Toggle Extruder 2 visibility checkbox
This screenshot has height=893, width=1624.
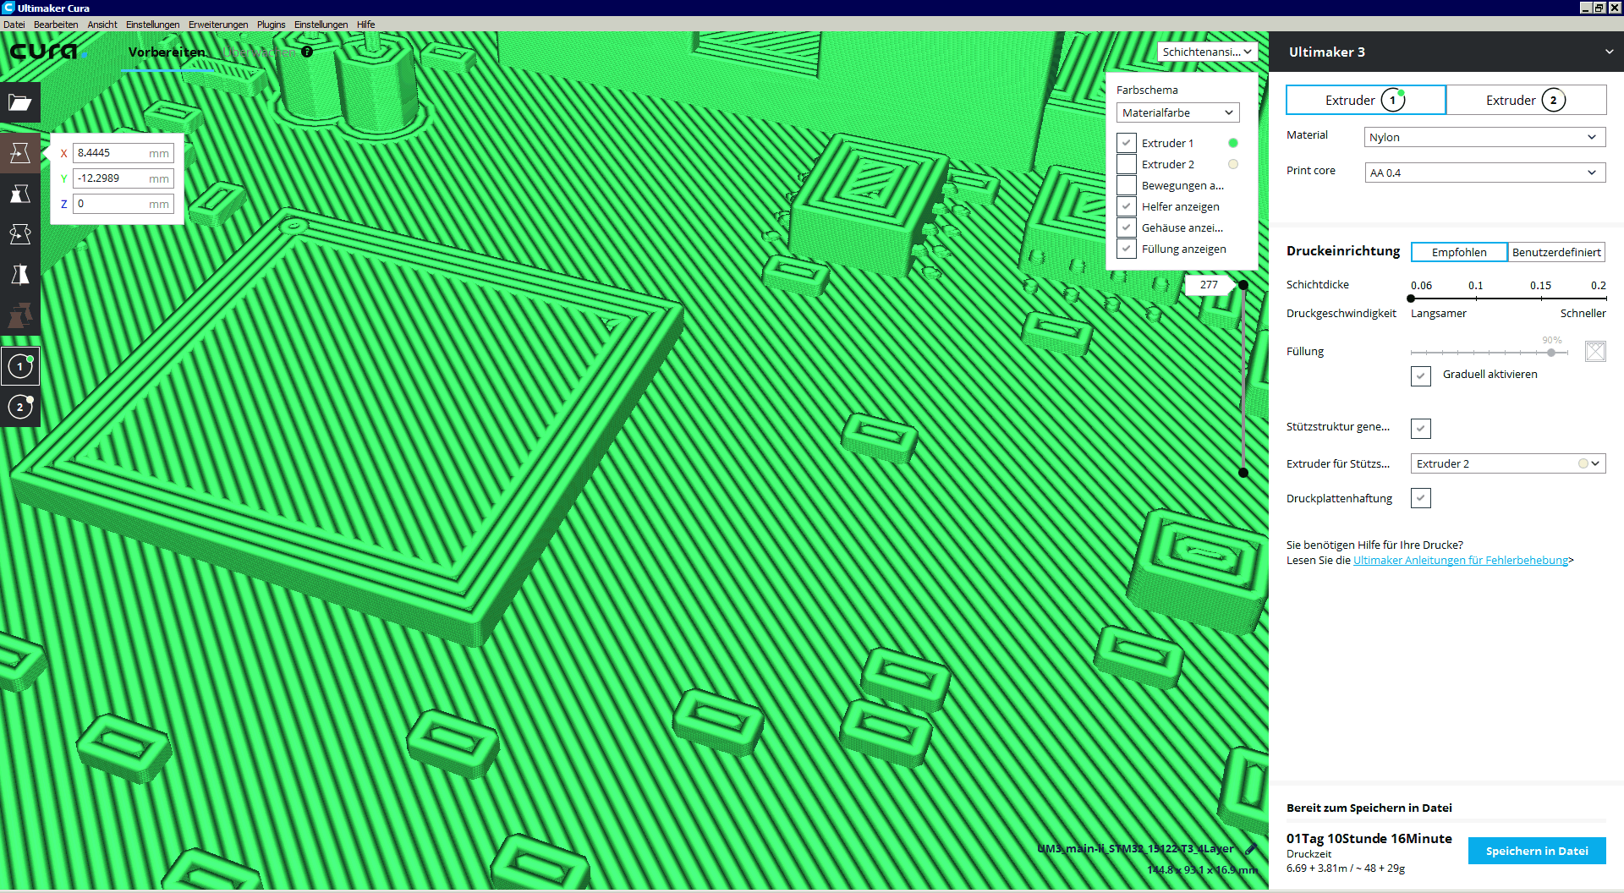[x=1127, y=164]
